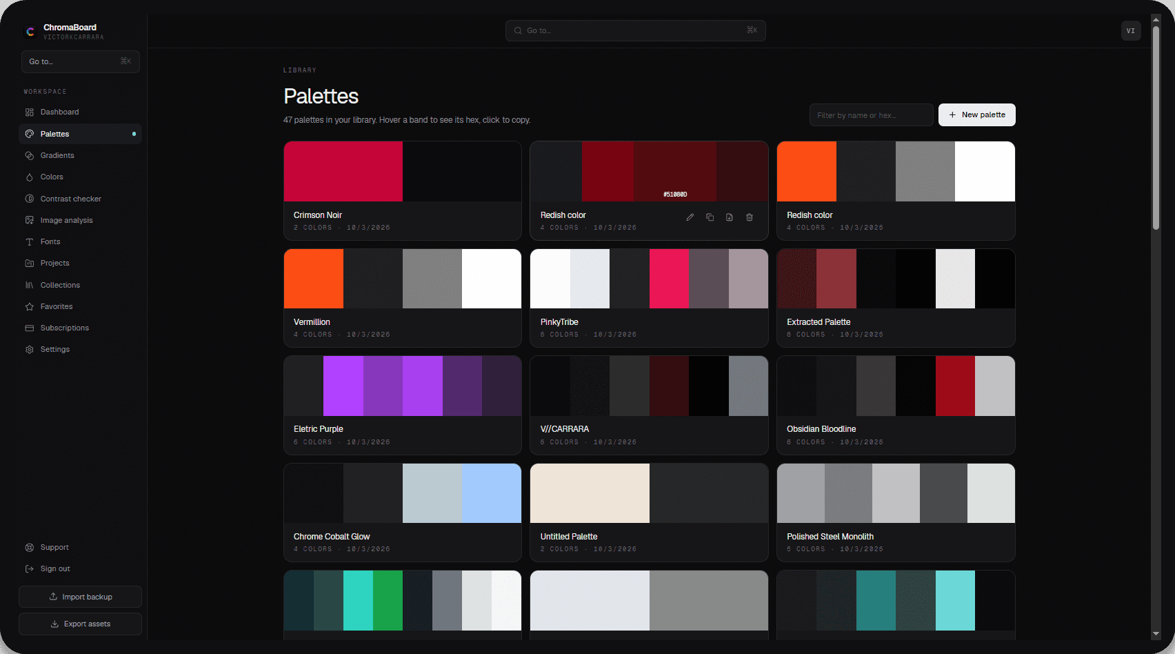Click the bright green swatch in the bottom-row palette
Image resolution: width=1175 pixels, height=654 pixels.
388,600
